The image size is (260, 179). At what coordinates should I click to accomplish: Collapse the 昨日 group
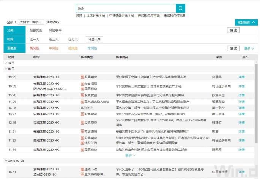pos(6,69)
